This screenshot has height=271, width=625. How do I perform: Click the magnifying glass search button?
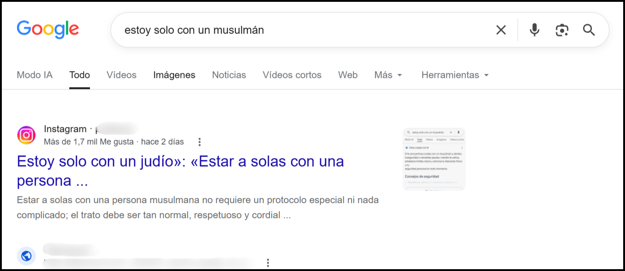click(x=589, y=30)
